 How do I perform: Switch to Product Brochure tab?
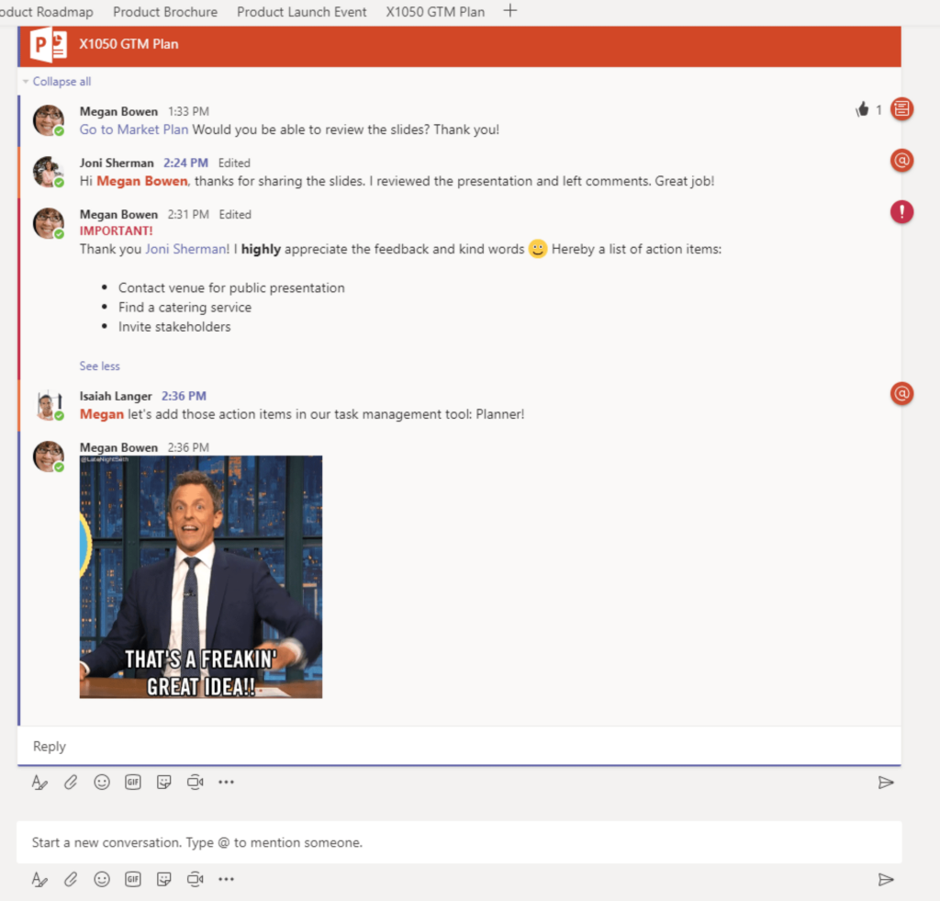click(x=165, y=12)
